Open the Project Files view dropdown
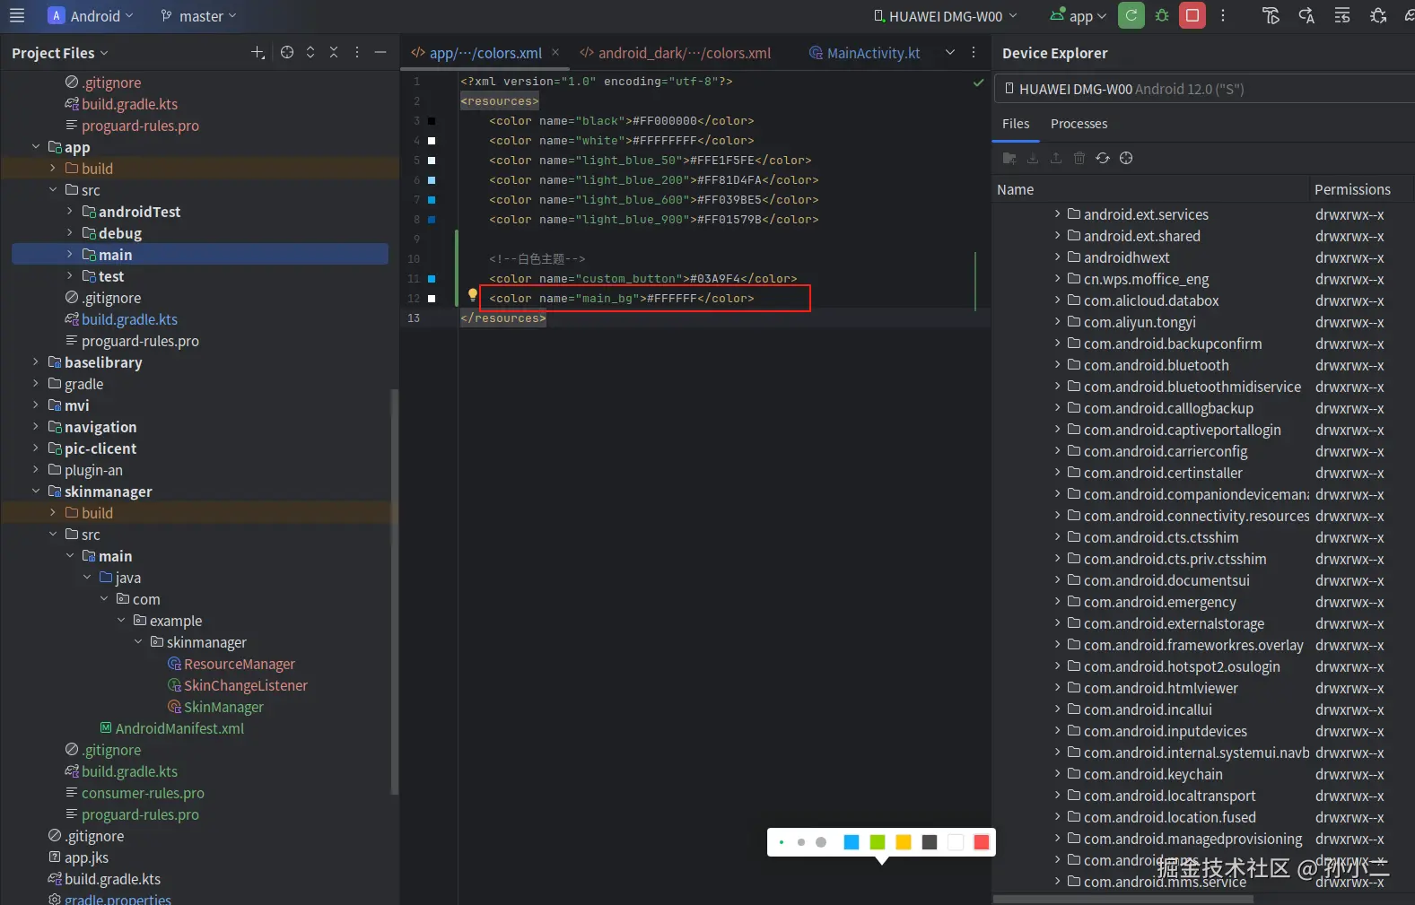The image size is (1415, 905). coord(59,53)
